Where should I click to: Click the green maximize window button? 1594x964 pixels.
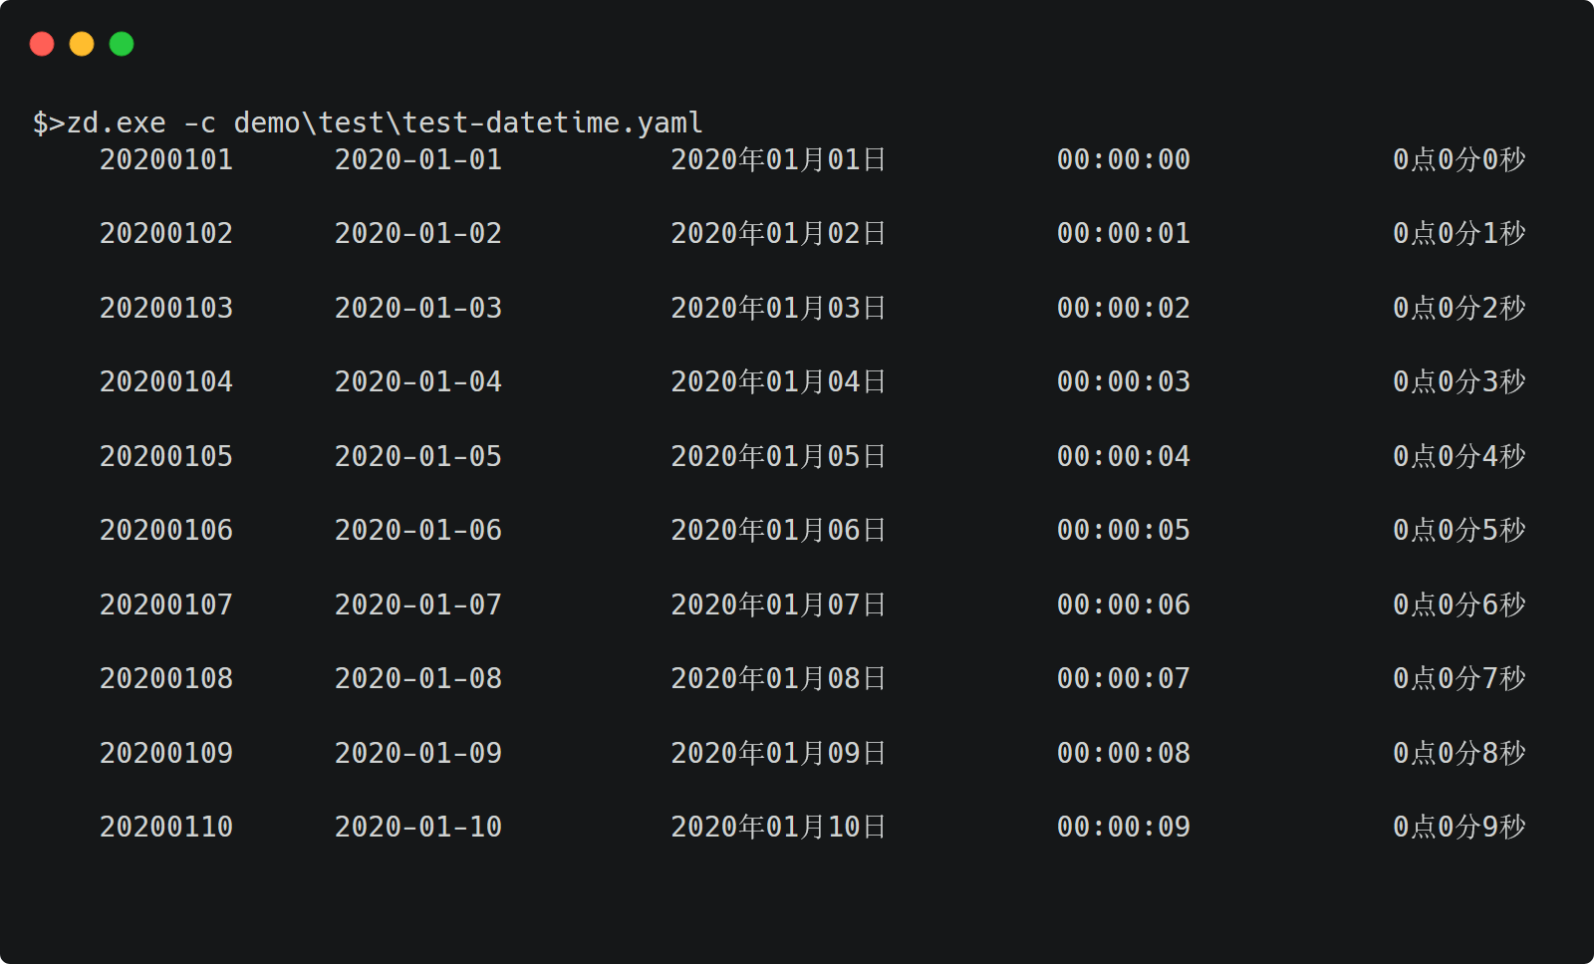pyautogui.click(x=122, y=44)
